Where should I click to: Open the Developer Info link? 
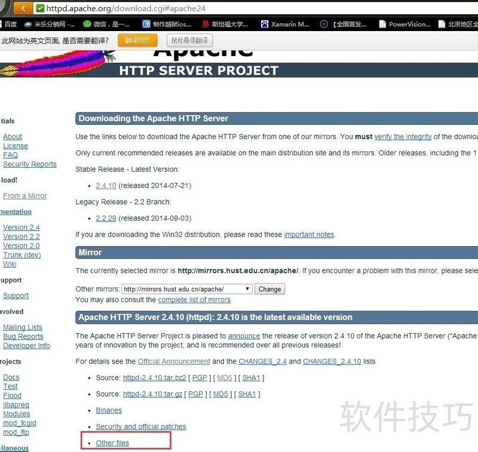point(26,345)
